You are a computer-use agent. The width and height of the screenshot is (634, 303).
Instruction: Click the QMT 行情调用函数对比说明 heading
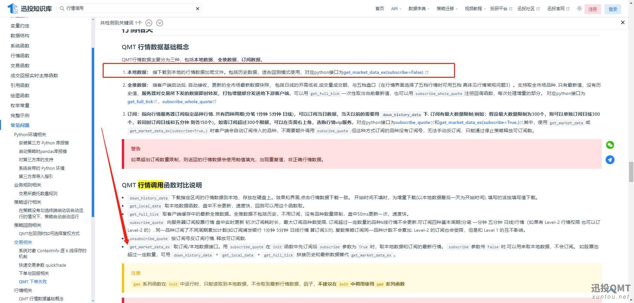(162, 185)
